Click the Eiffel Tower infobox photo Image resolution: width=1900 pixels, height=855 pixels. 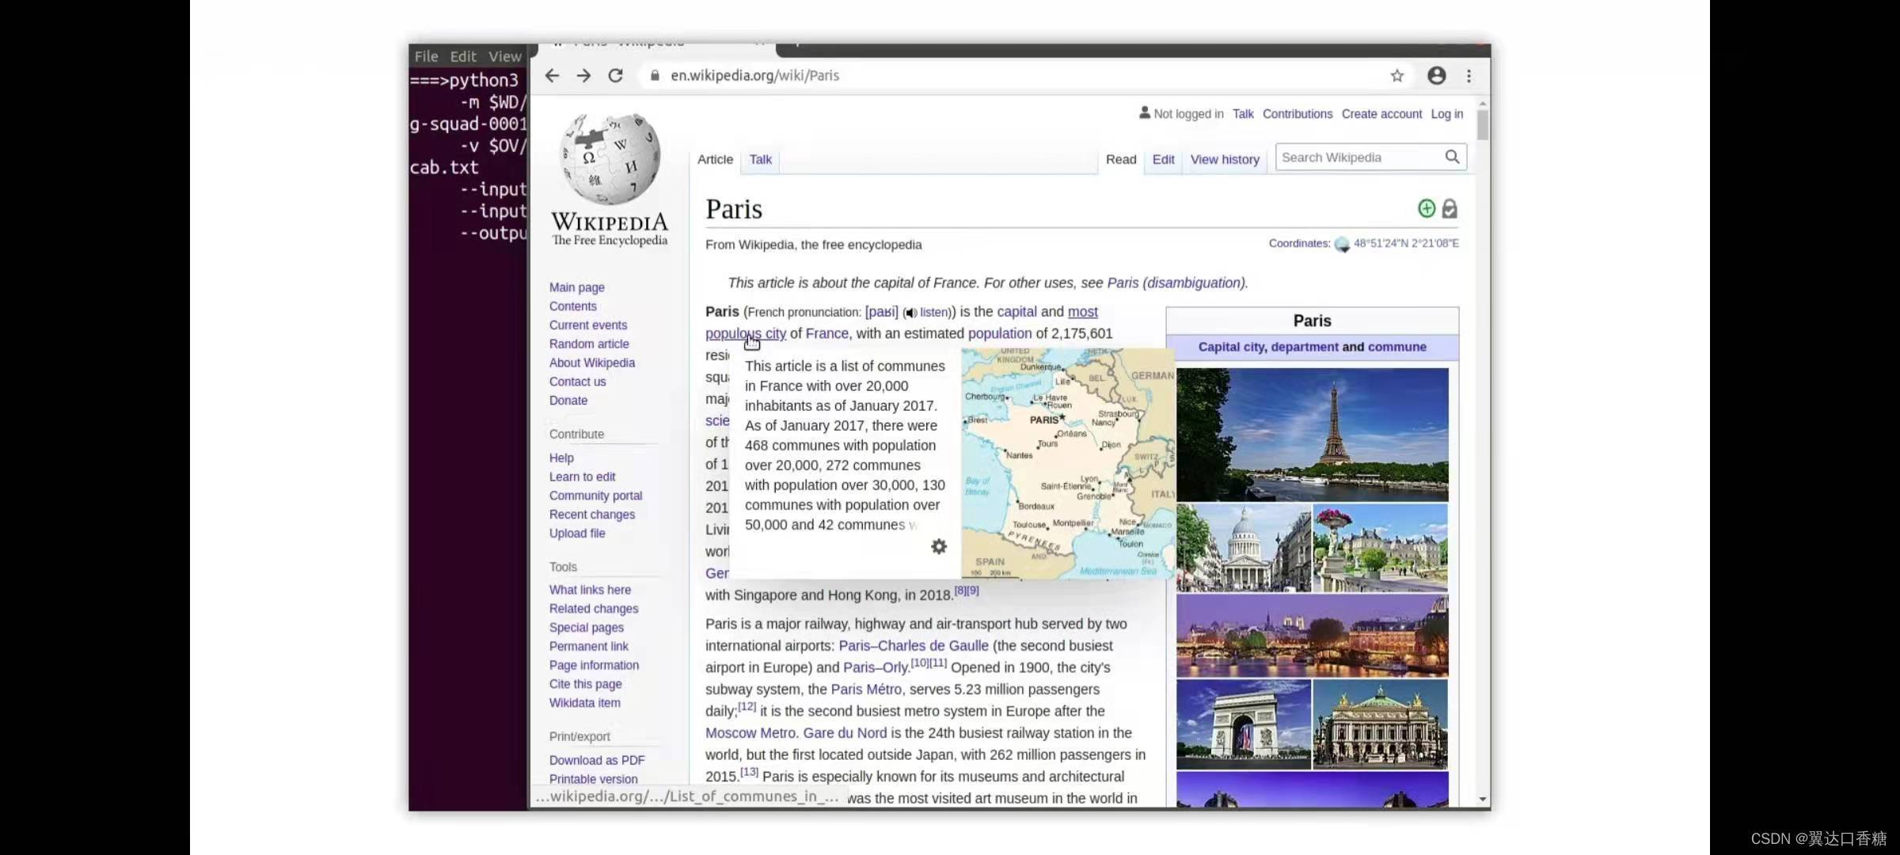point(1312,435)
